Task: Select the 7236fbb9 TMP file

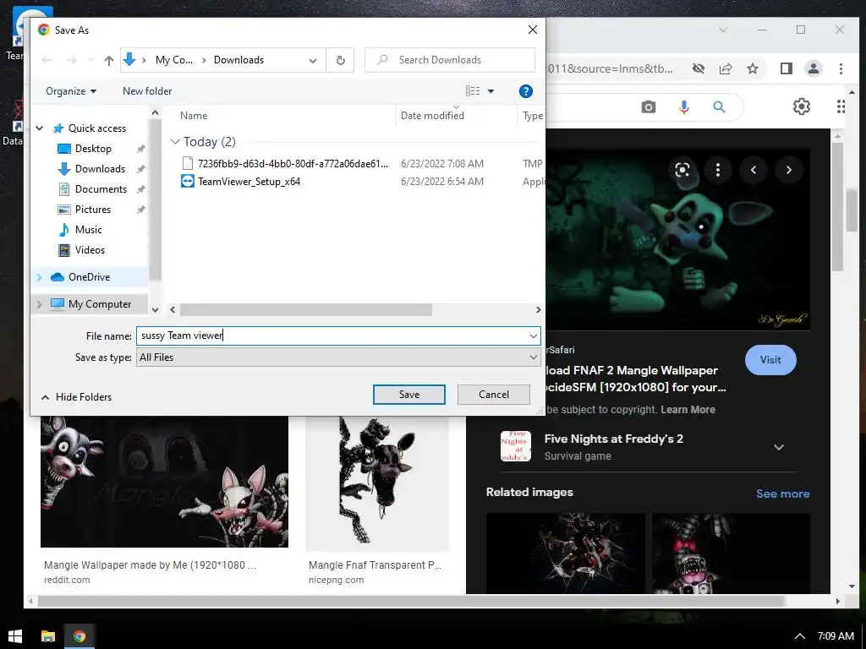Action: tap(293, 164)
